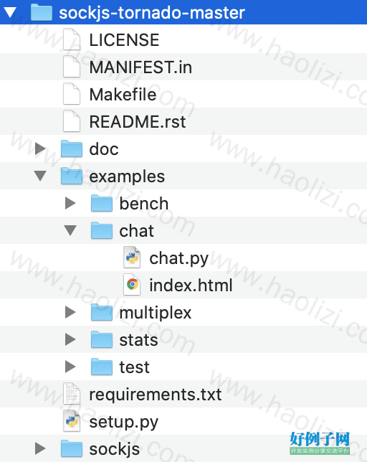Select the index.html file name
Screen dimensions: 367x462
191,285
